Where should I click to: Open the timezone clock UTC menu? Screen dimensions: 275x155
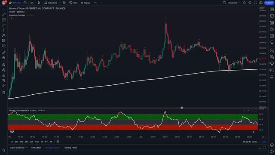250,142
